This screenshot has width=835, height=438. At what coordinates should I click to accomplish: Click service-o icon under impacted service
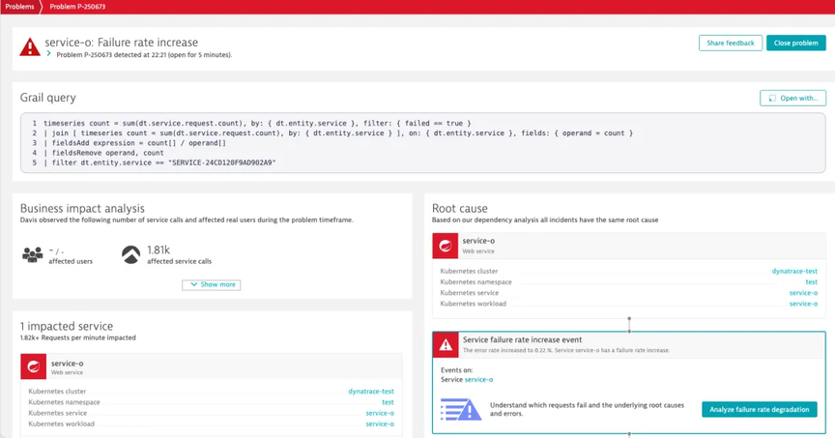click(34, 366)
